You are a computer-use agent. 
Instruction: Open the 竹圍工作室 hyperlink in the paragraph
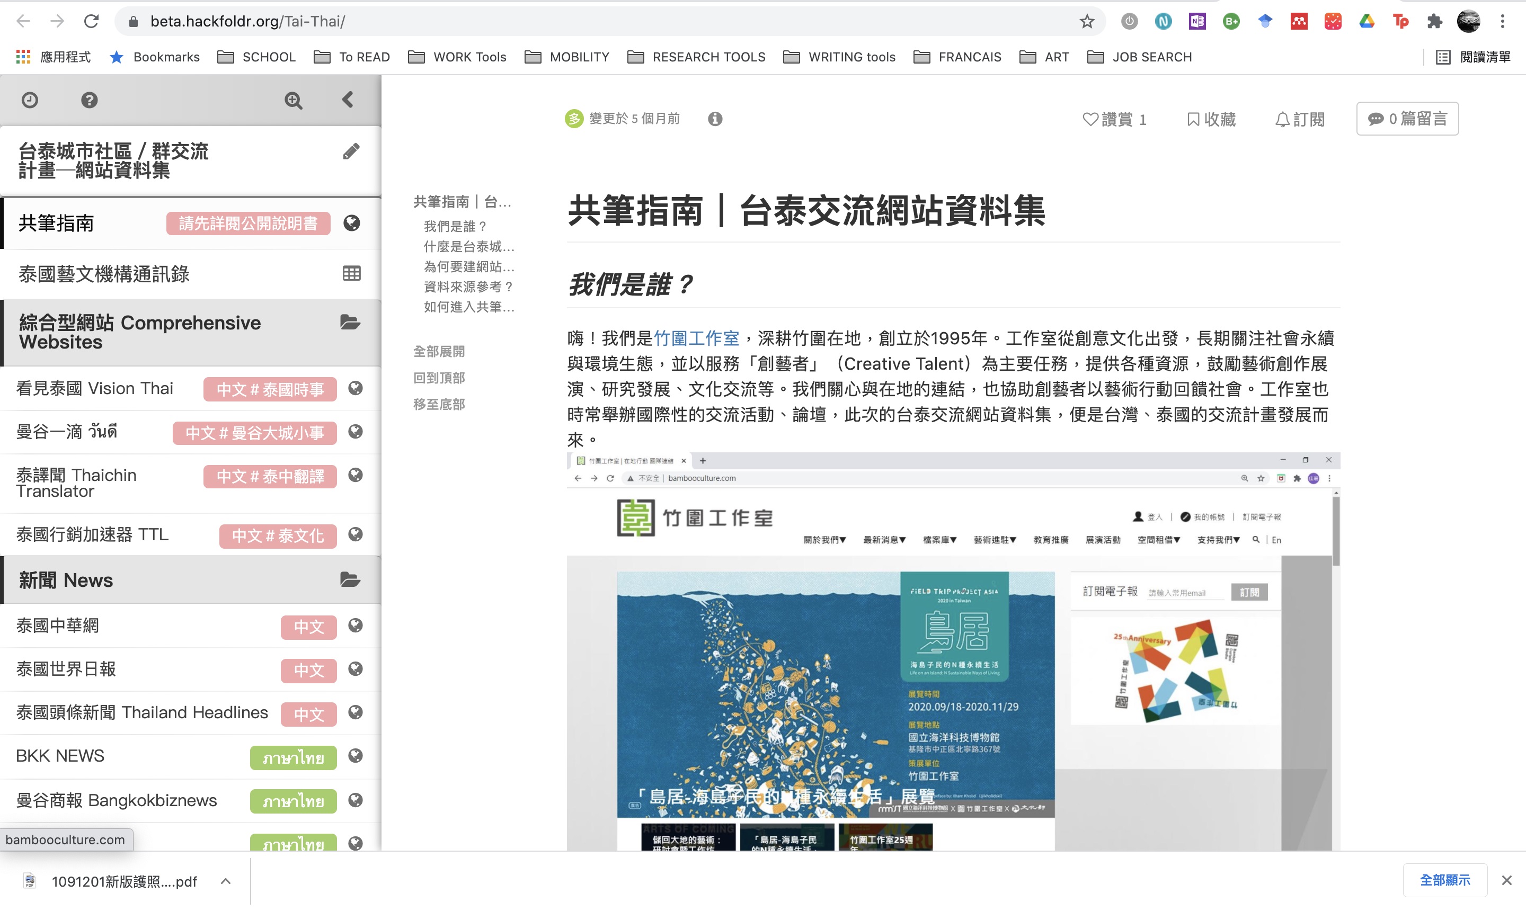[696, 338]
